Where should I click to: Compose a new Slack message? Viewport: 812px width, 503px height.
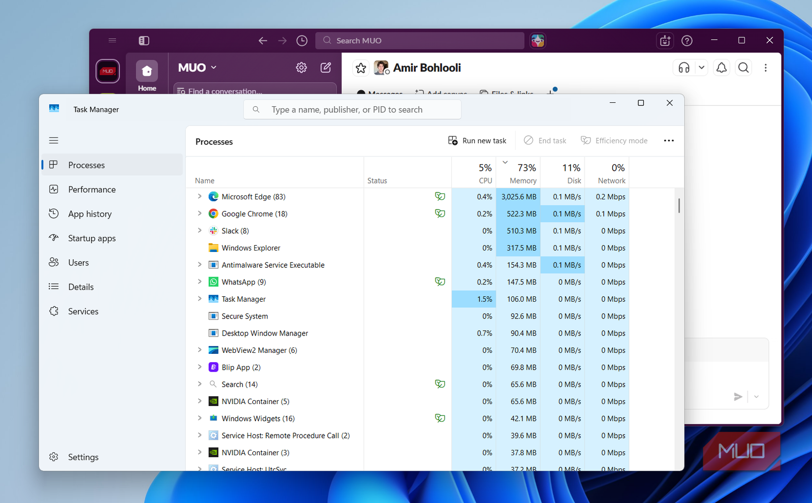coord(326,67)
